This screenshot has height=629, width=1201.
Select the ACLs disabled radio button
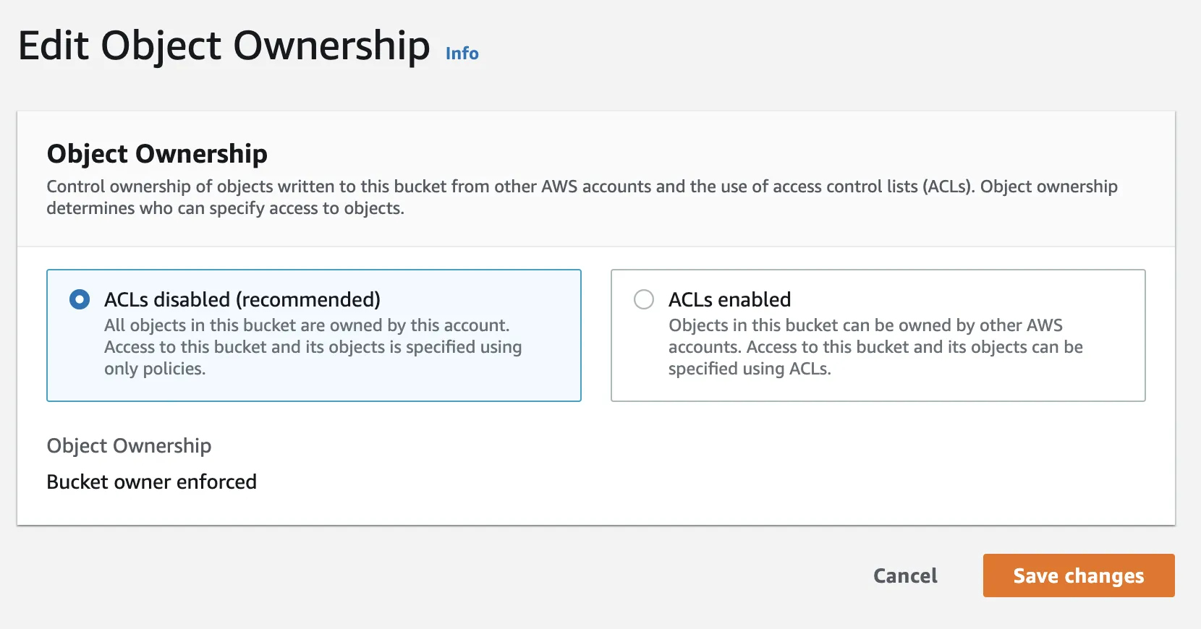pyautogui.click(x=80, y=299)
